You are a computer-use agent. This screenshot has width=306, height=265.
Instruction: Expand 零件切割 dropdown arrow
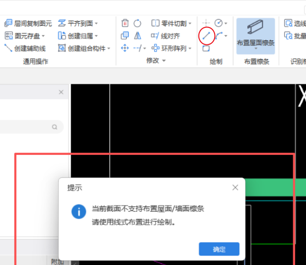[x=190, y=24]
